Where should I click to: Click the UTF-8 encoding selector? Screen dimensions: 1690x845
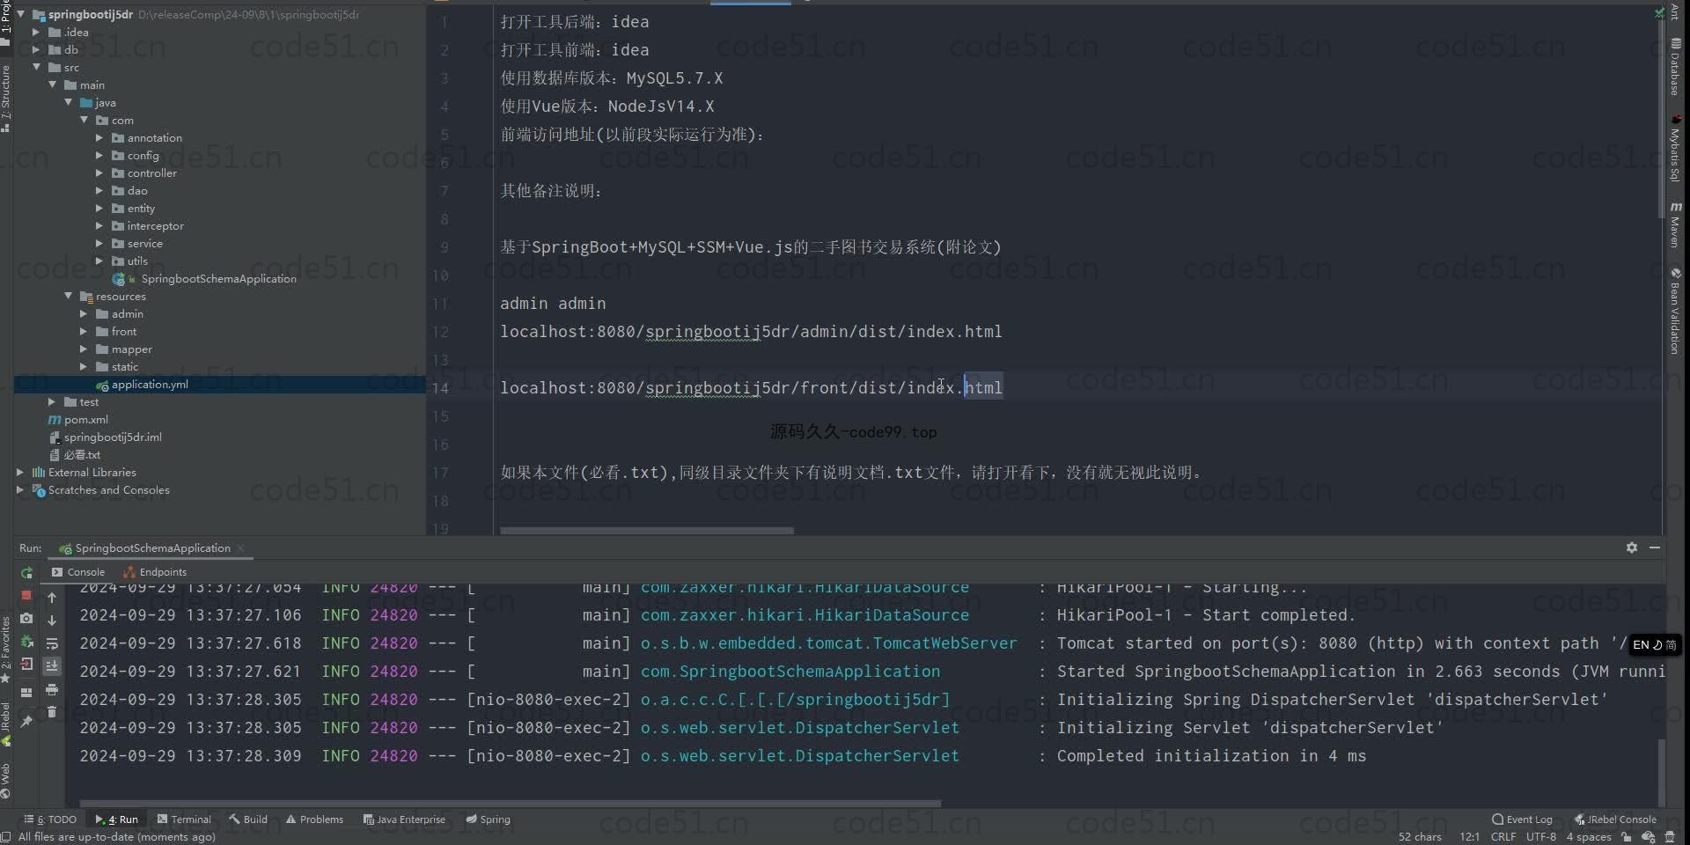1541,837
